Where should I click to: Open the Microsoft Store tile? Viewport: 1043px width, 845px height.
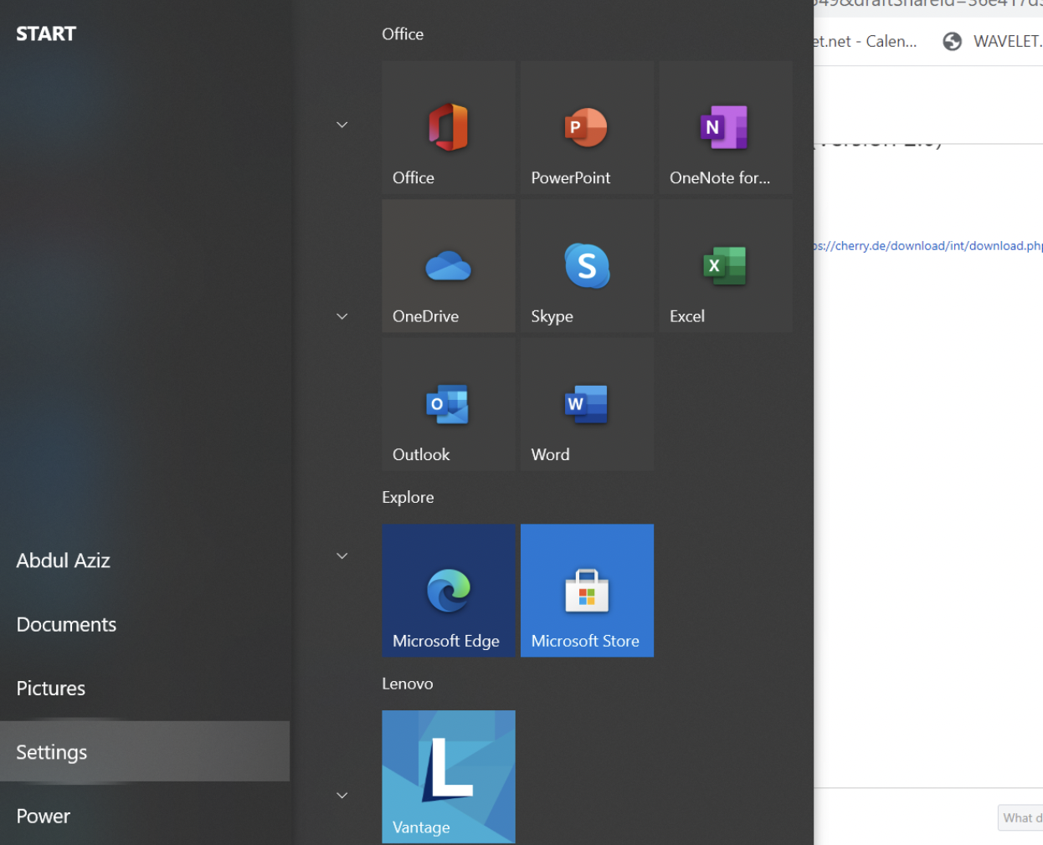(586, 591)
